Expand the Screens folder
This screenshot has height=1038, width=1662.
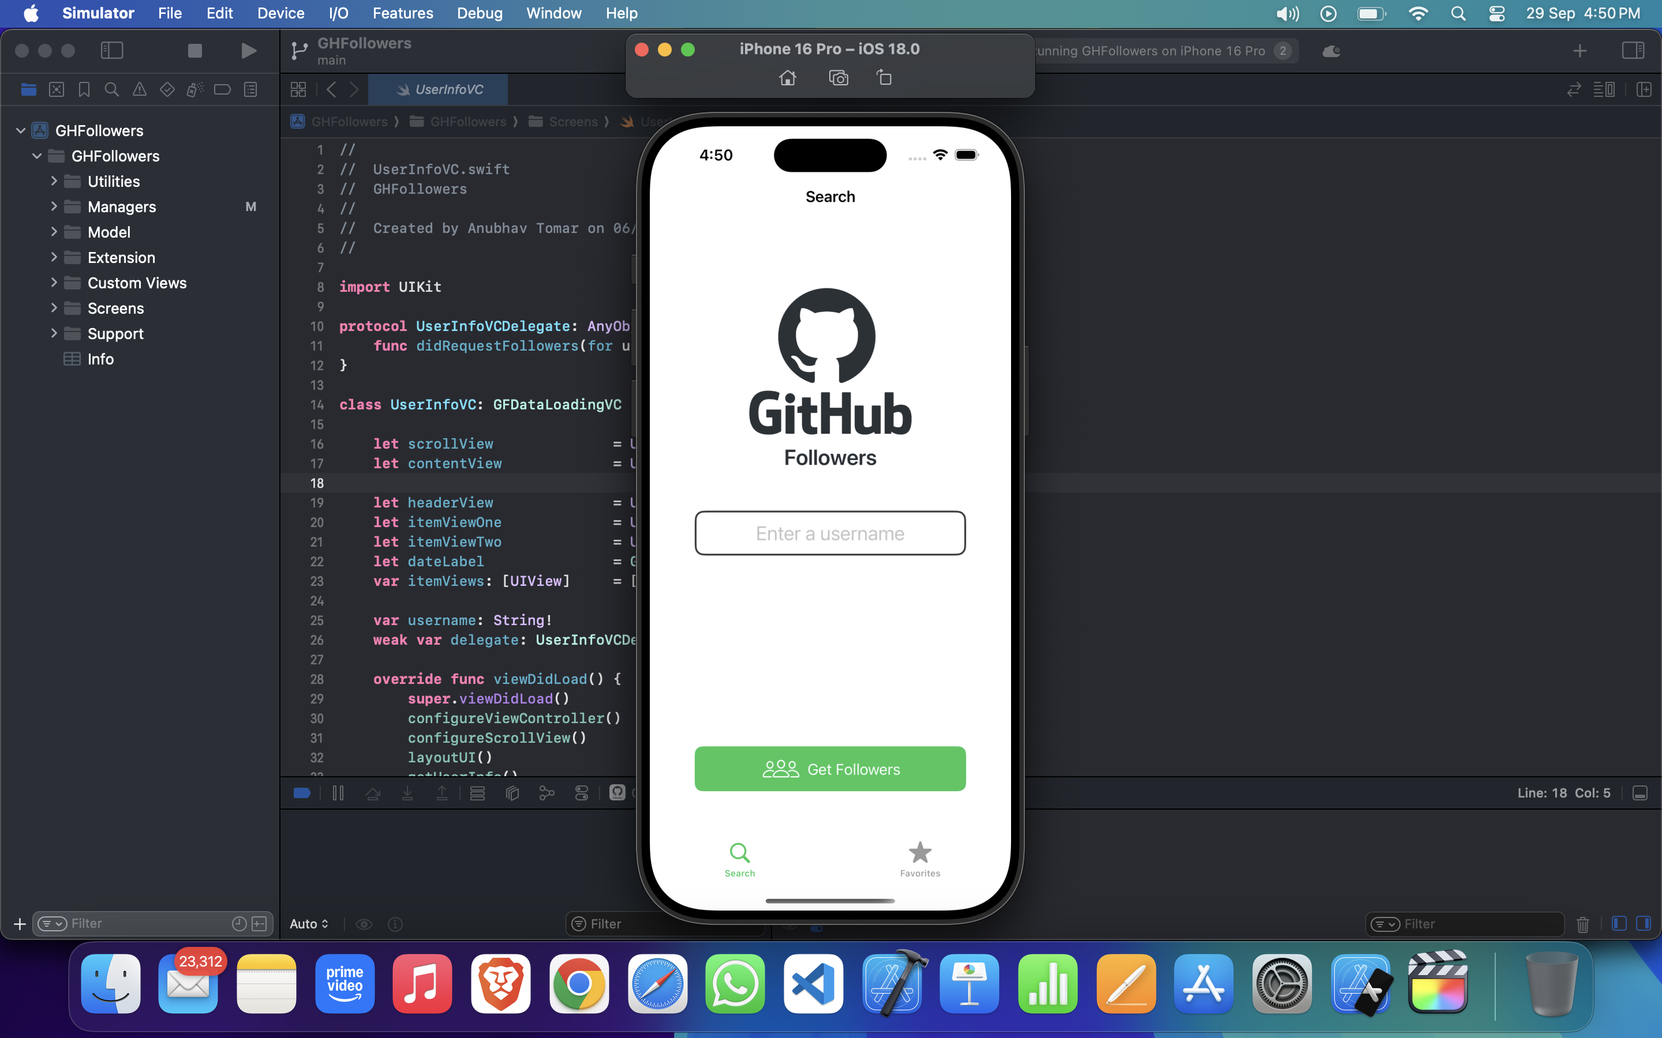tap(54, 309)
